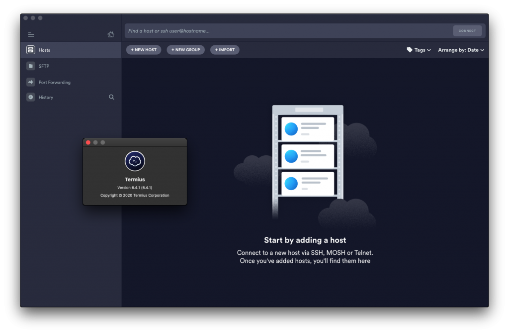Screen dimensions: 509x334
Task: Click the + IMPORT button
Action: click(225, 50)
